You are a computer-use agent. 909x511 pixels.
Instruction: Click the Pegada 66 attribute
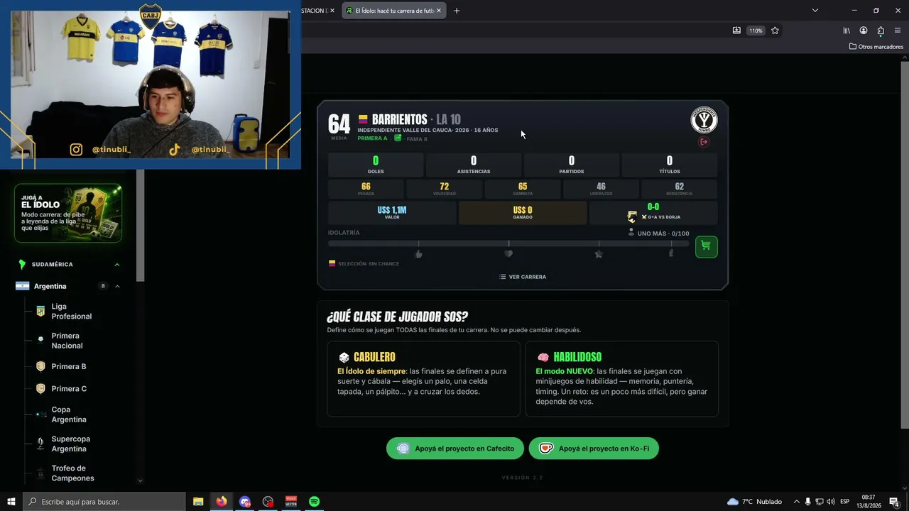pos(366,189)
